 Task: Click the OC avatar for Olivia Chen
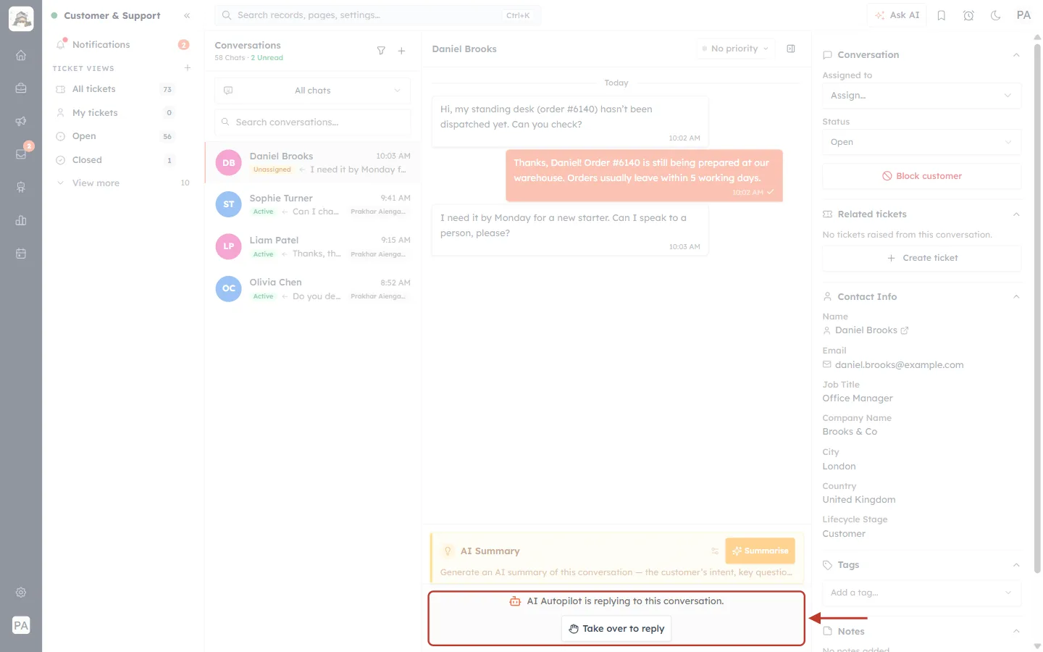(229, 288)
